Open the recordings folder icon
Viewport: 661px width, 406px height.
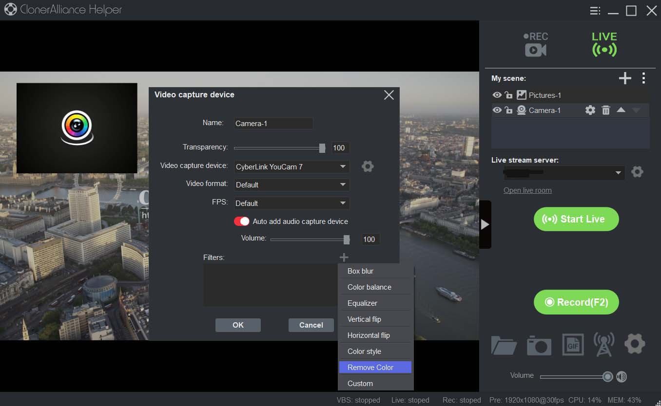(x=504, y=345)
